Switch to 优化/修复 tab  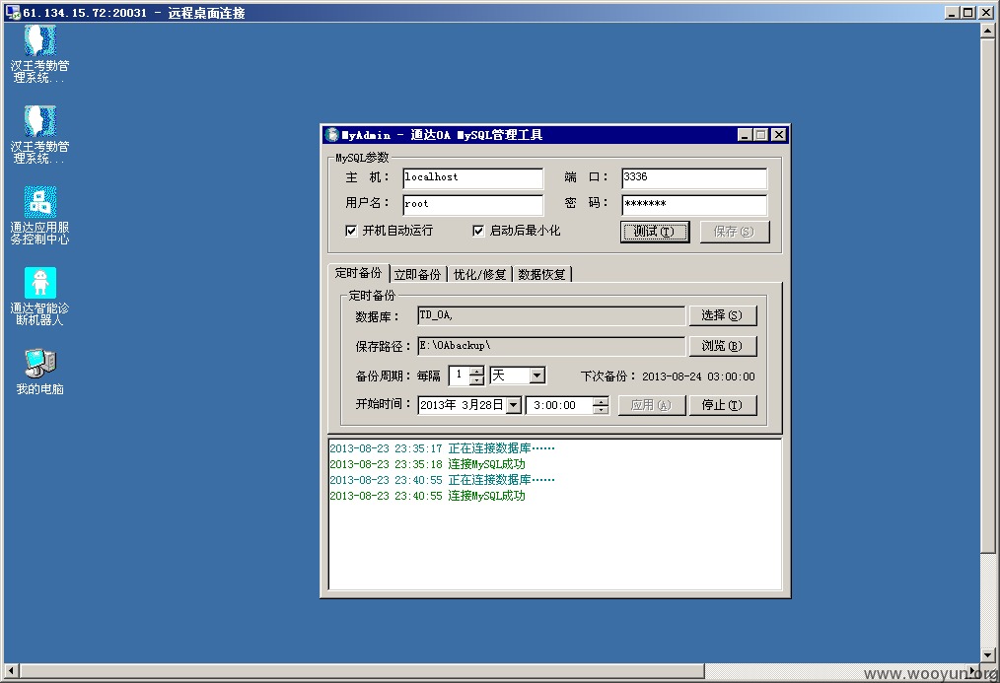coord(479,275)
